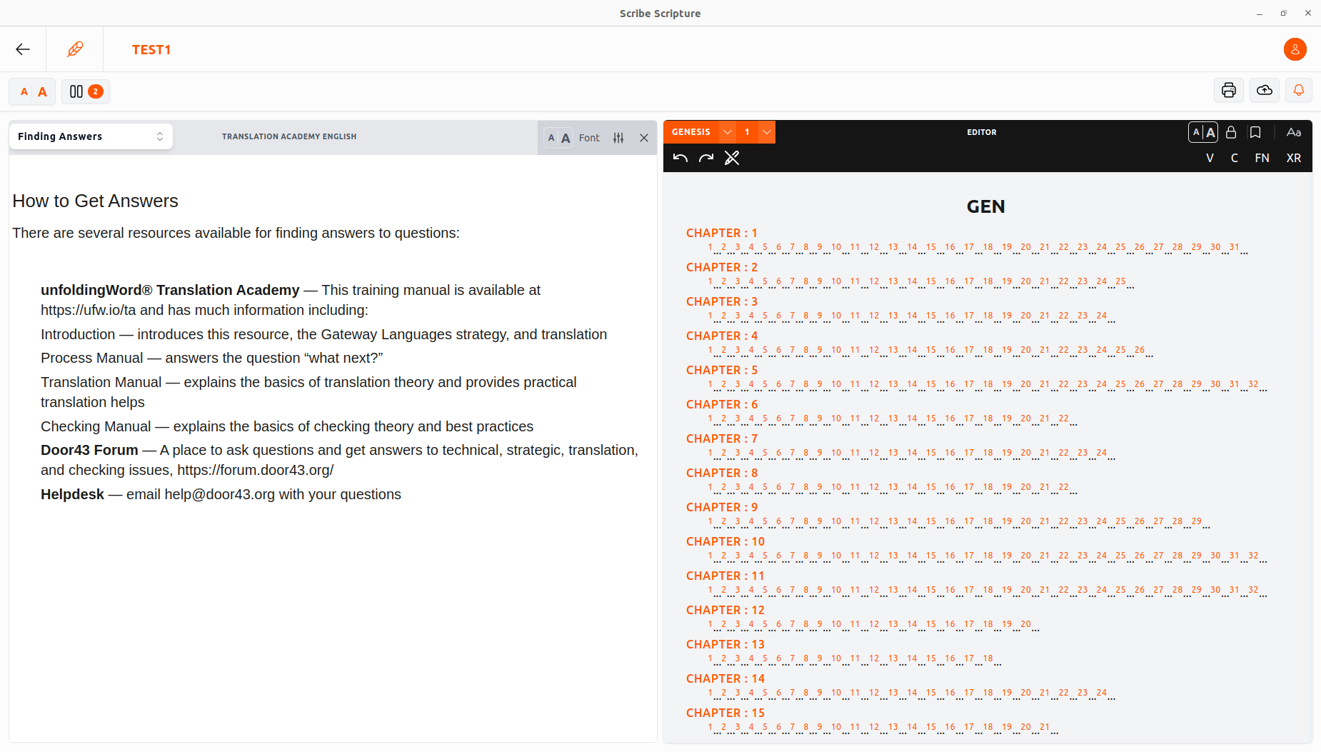Click verse 26 in Chapter 4
This screenshot has height=752, width=1321.
[1140, 350]
